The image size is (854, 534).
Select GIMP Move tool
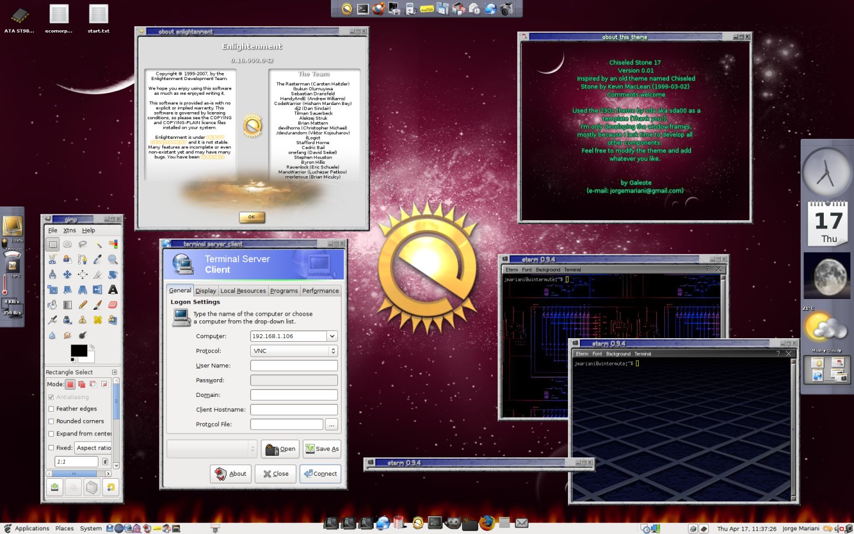(x=68, y=274)
